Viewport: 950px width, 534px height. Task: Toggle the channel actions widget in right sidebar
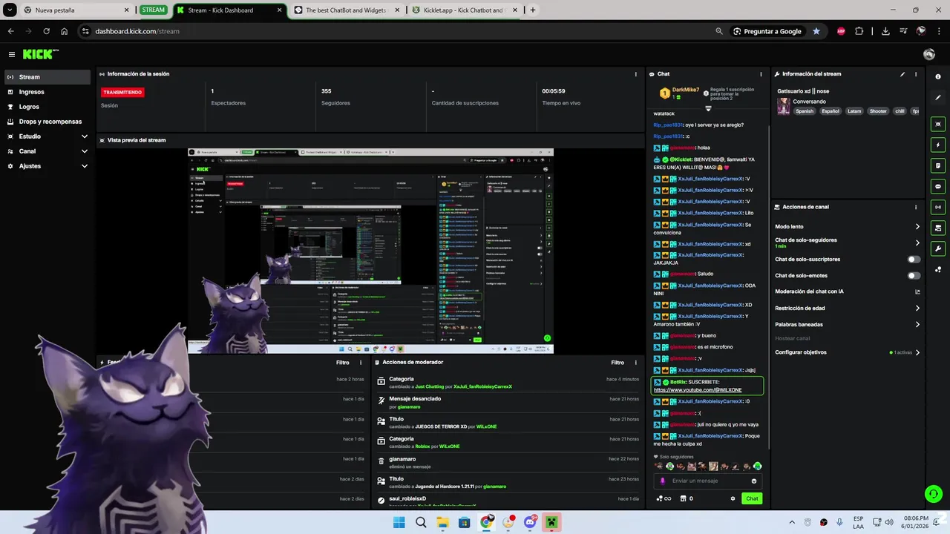pos(938,228)
